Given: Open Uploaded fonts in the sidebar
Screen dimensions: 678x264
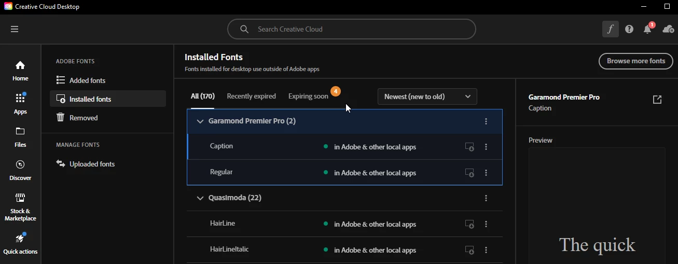Looking at the screenshot, I should (x=92, y=164).
